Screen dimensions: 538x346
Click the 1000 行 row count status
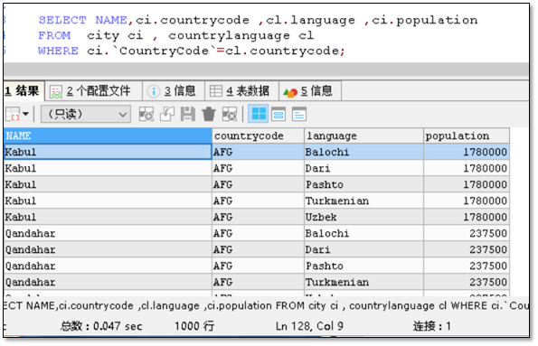pos(194,326)
